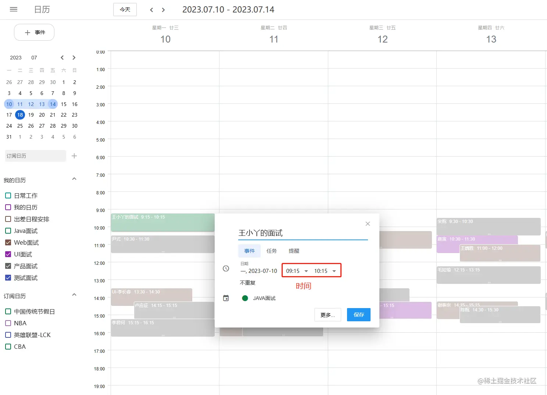Image resolution: width=547 pixels, height=395 pixels.
Task: Enable the 中国传统节假日 calendar
Action: [x=8, y=311]
